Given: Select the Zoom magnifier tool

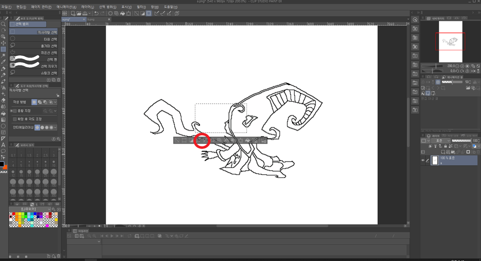Looking at the screenshot, I should (x=4, y=24).
